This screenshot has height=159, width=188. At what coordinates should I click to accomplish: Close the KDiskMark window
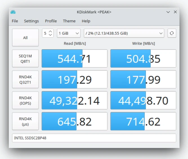pos(175,12)
